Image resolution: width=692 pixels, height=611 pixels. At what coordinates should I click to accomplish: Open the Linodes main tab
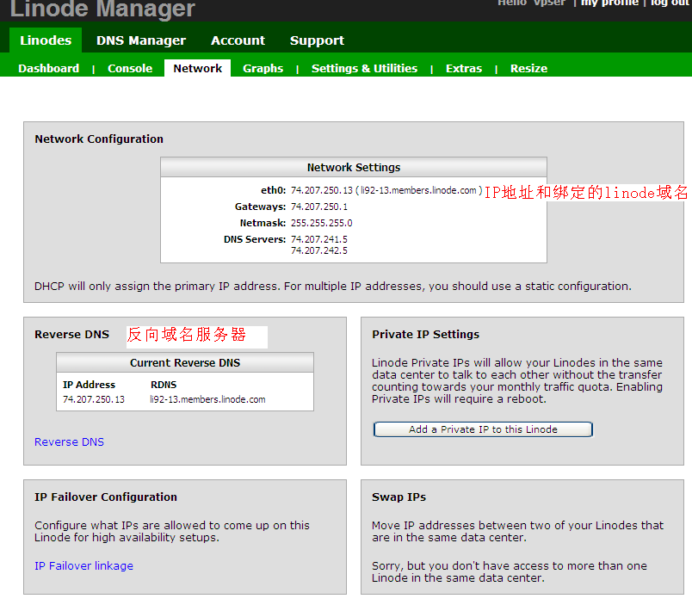(46, 40)
